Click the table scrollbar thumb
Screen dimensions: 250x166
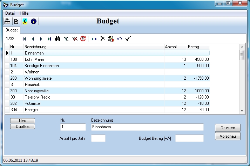point(242,55)
